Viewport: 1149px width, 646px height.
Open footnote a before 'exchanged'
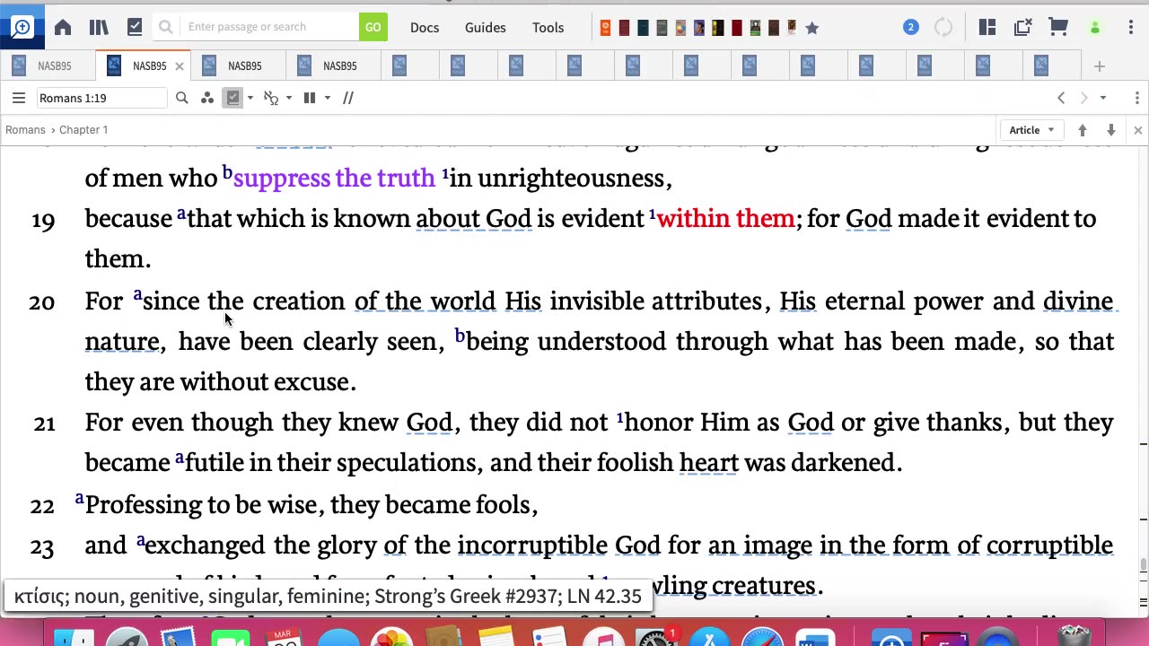(140, 540)
